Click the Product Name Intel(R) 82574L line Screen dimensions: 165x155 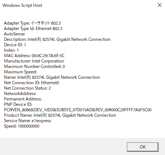60,115
